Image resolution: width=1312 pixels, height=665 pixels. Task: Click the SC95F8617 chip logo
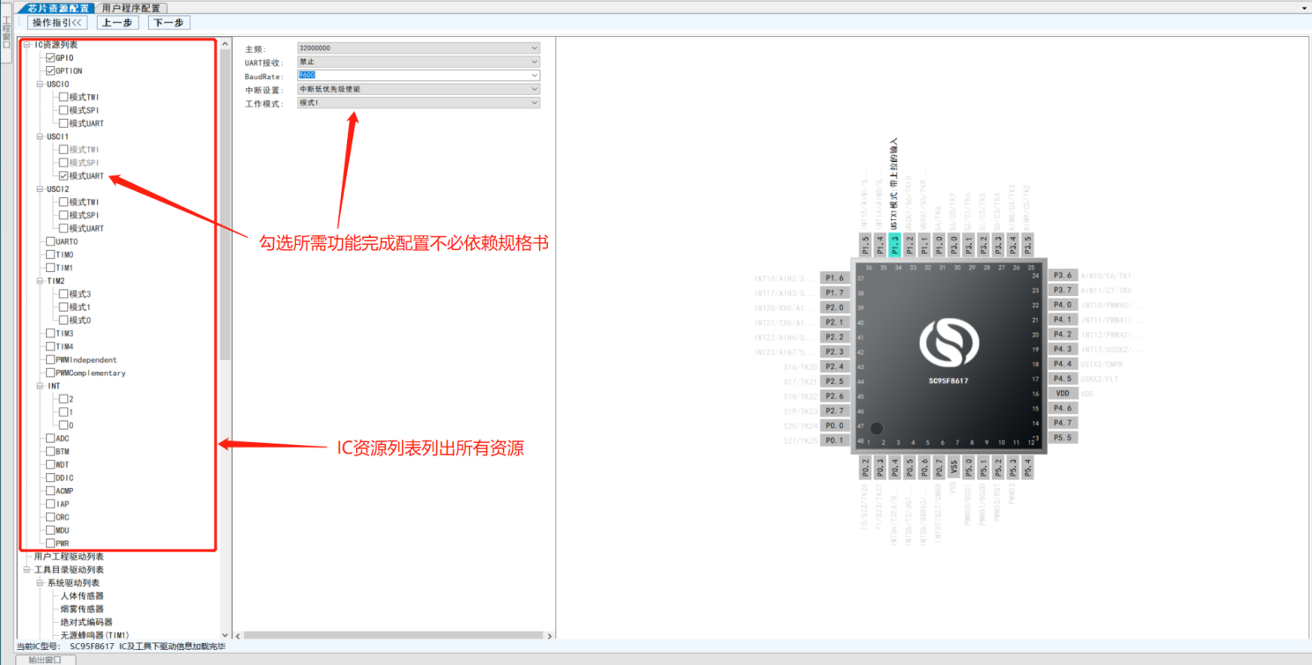point(948,346)
